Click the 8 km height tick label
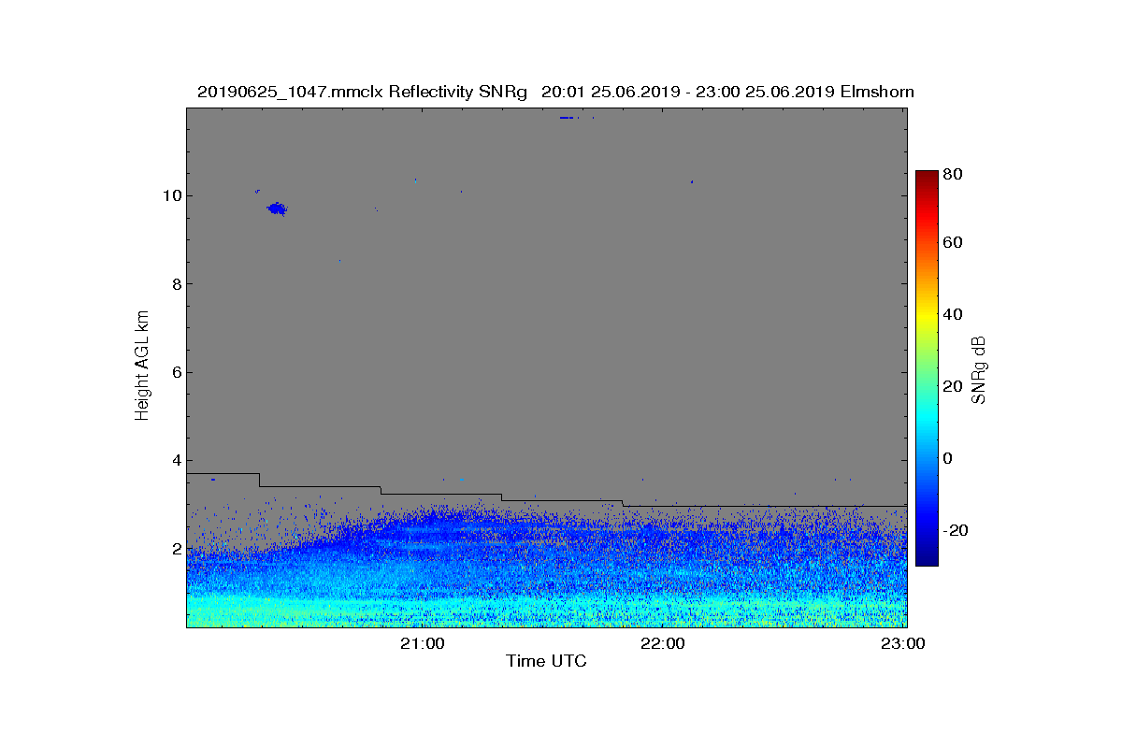The width and height of the screenshot is (1122, 748). click(176, 283)
